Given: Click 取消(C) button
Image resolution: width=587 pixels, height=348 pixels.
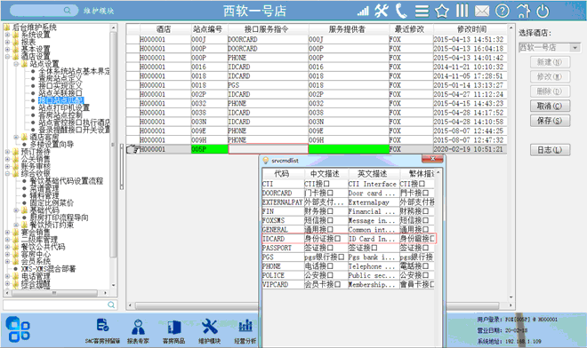Looking at the screenshot, I should pos(550,106).
